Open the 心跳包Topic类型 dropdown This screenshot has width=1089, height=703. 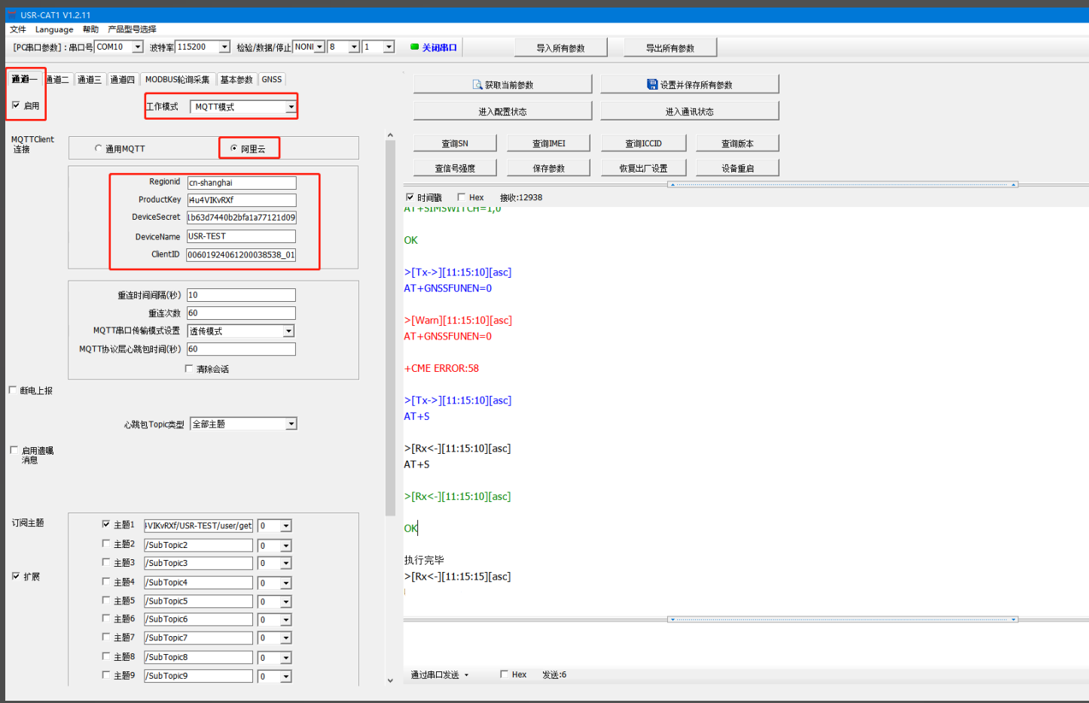(x=291, y=425)
